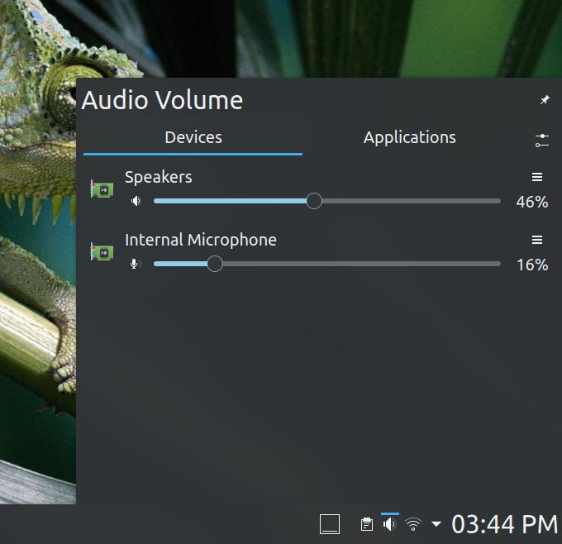Click the volume tray icon in panel

click(x=389, y=525)
